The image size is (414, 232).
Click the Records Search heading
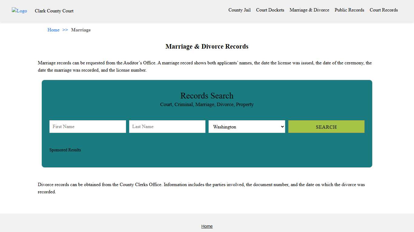pyautogui.click(x=207, y=96)
